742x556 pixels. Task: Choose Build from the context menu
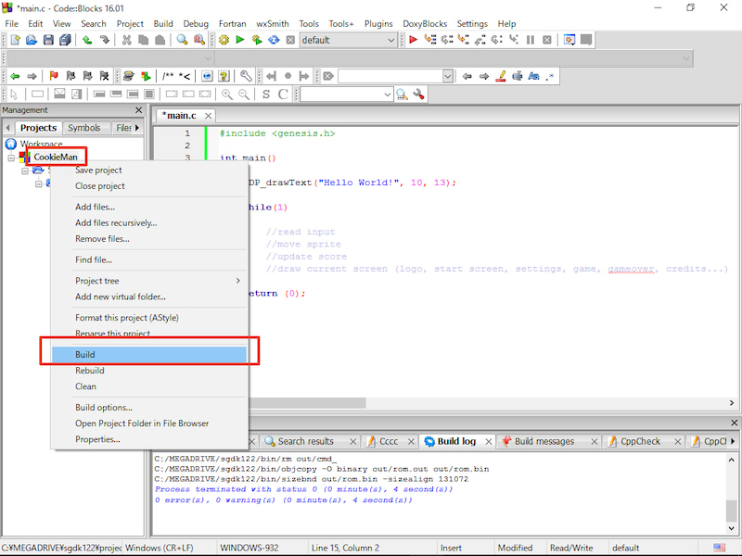coord(149,355)
